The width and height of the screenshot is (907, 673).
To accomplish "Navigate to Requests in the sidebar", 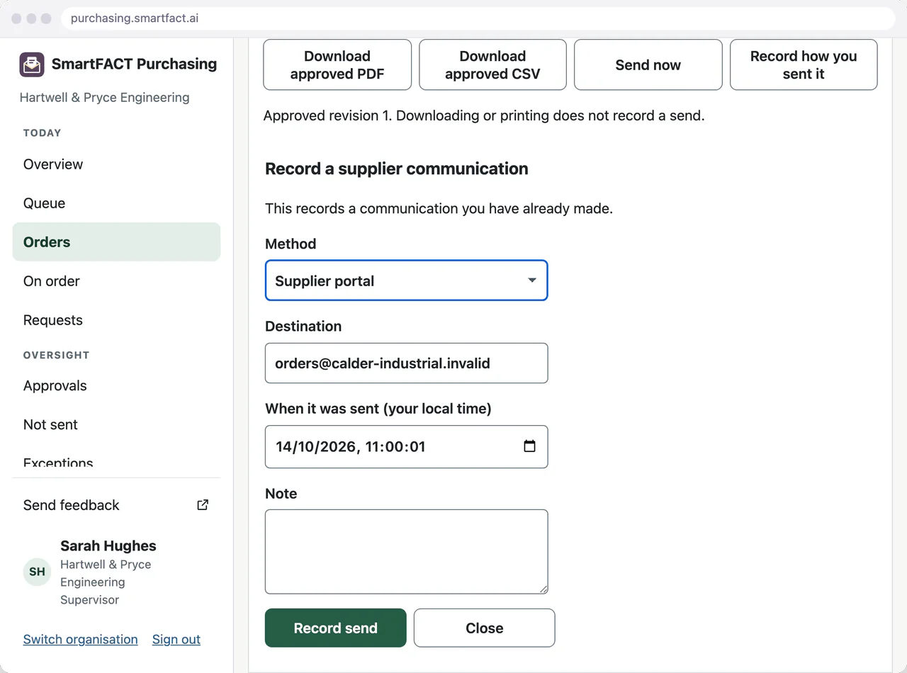I will [x=116, y=320].
